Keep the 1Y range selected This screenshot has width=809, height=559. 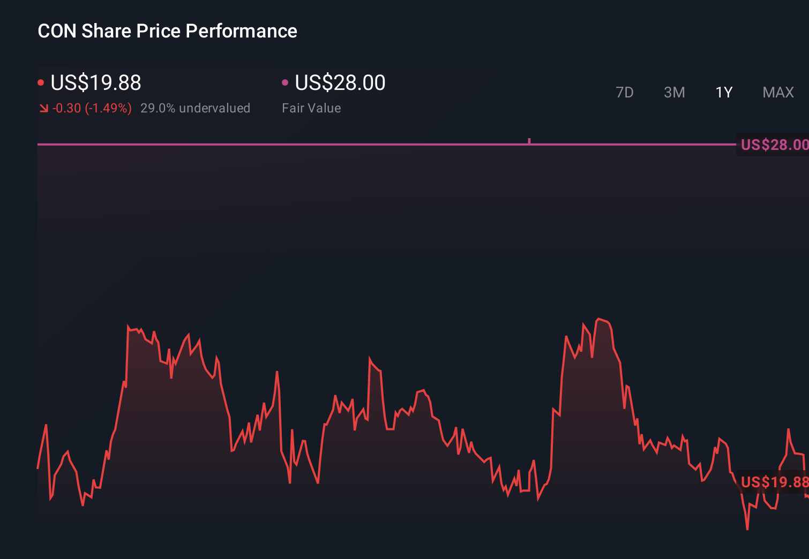tap(723, 92)
